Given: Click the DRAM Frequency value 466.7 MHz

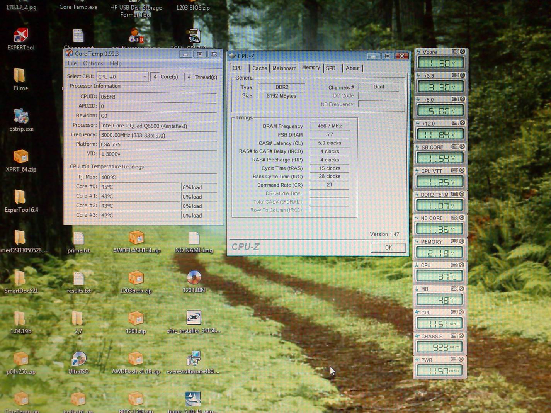Looking at the screenshot, I should pyautogui.click(x=330, y=126).
